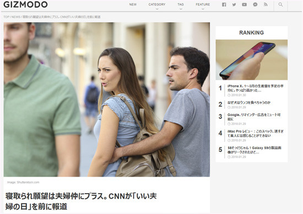Open the main article hero image
Viewport: 303px width, 214px height.
[x=107, y=100]
